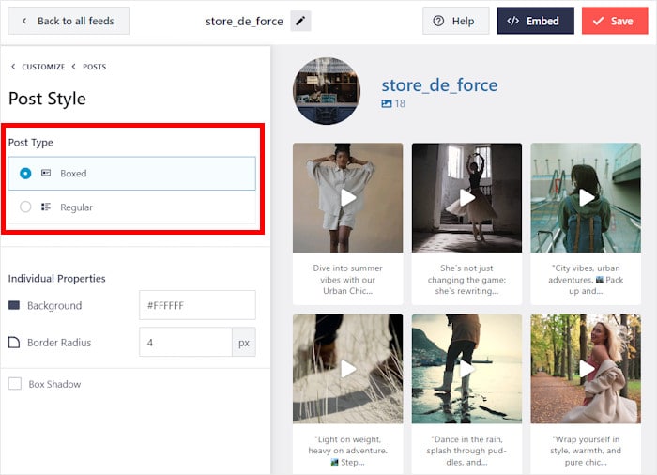Click the 'Dive into summer' caption

coord(348,279)
